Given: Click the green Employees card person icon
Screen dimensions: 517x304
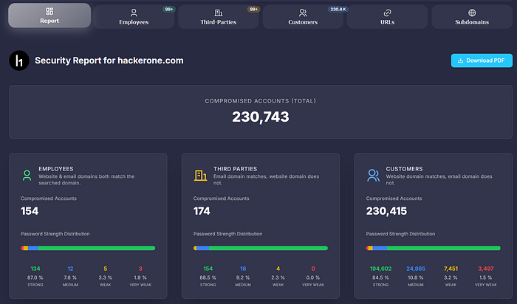Looking at the screenshot, I should (27, 175).
